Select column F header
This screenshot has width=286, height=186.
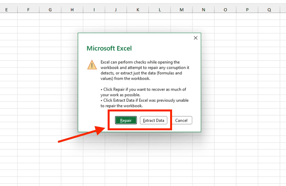pyautogui.click(x=28, y=10)
